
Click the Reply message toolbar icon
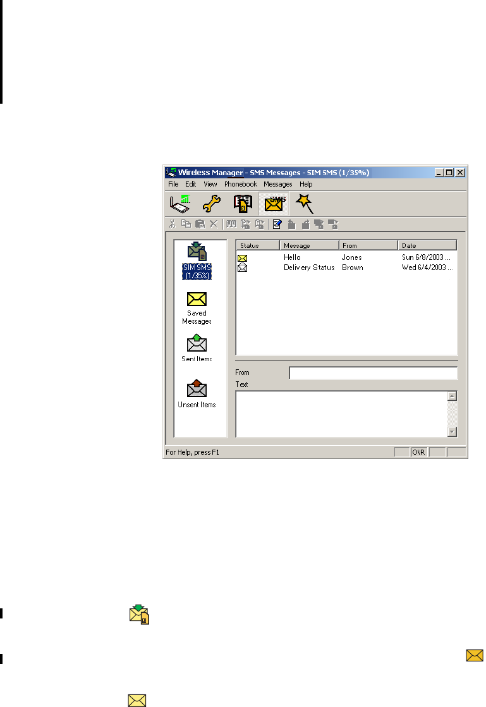291,224
